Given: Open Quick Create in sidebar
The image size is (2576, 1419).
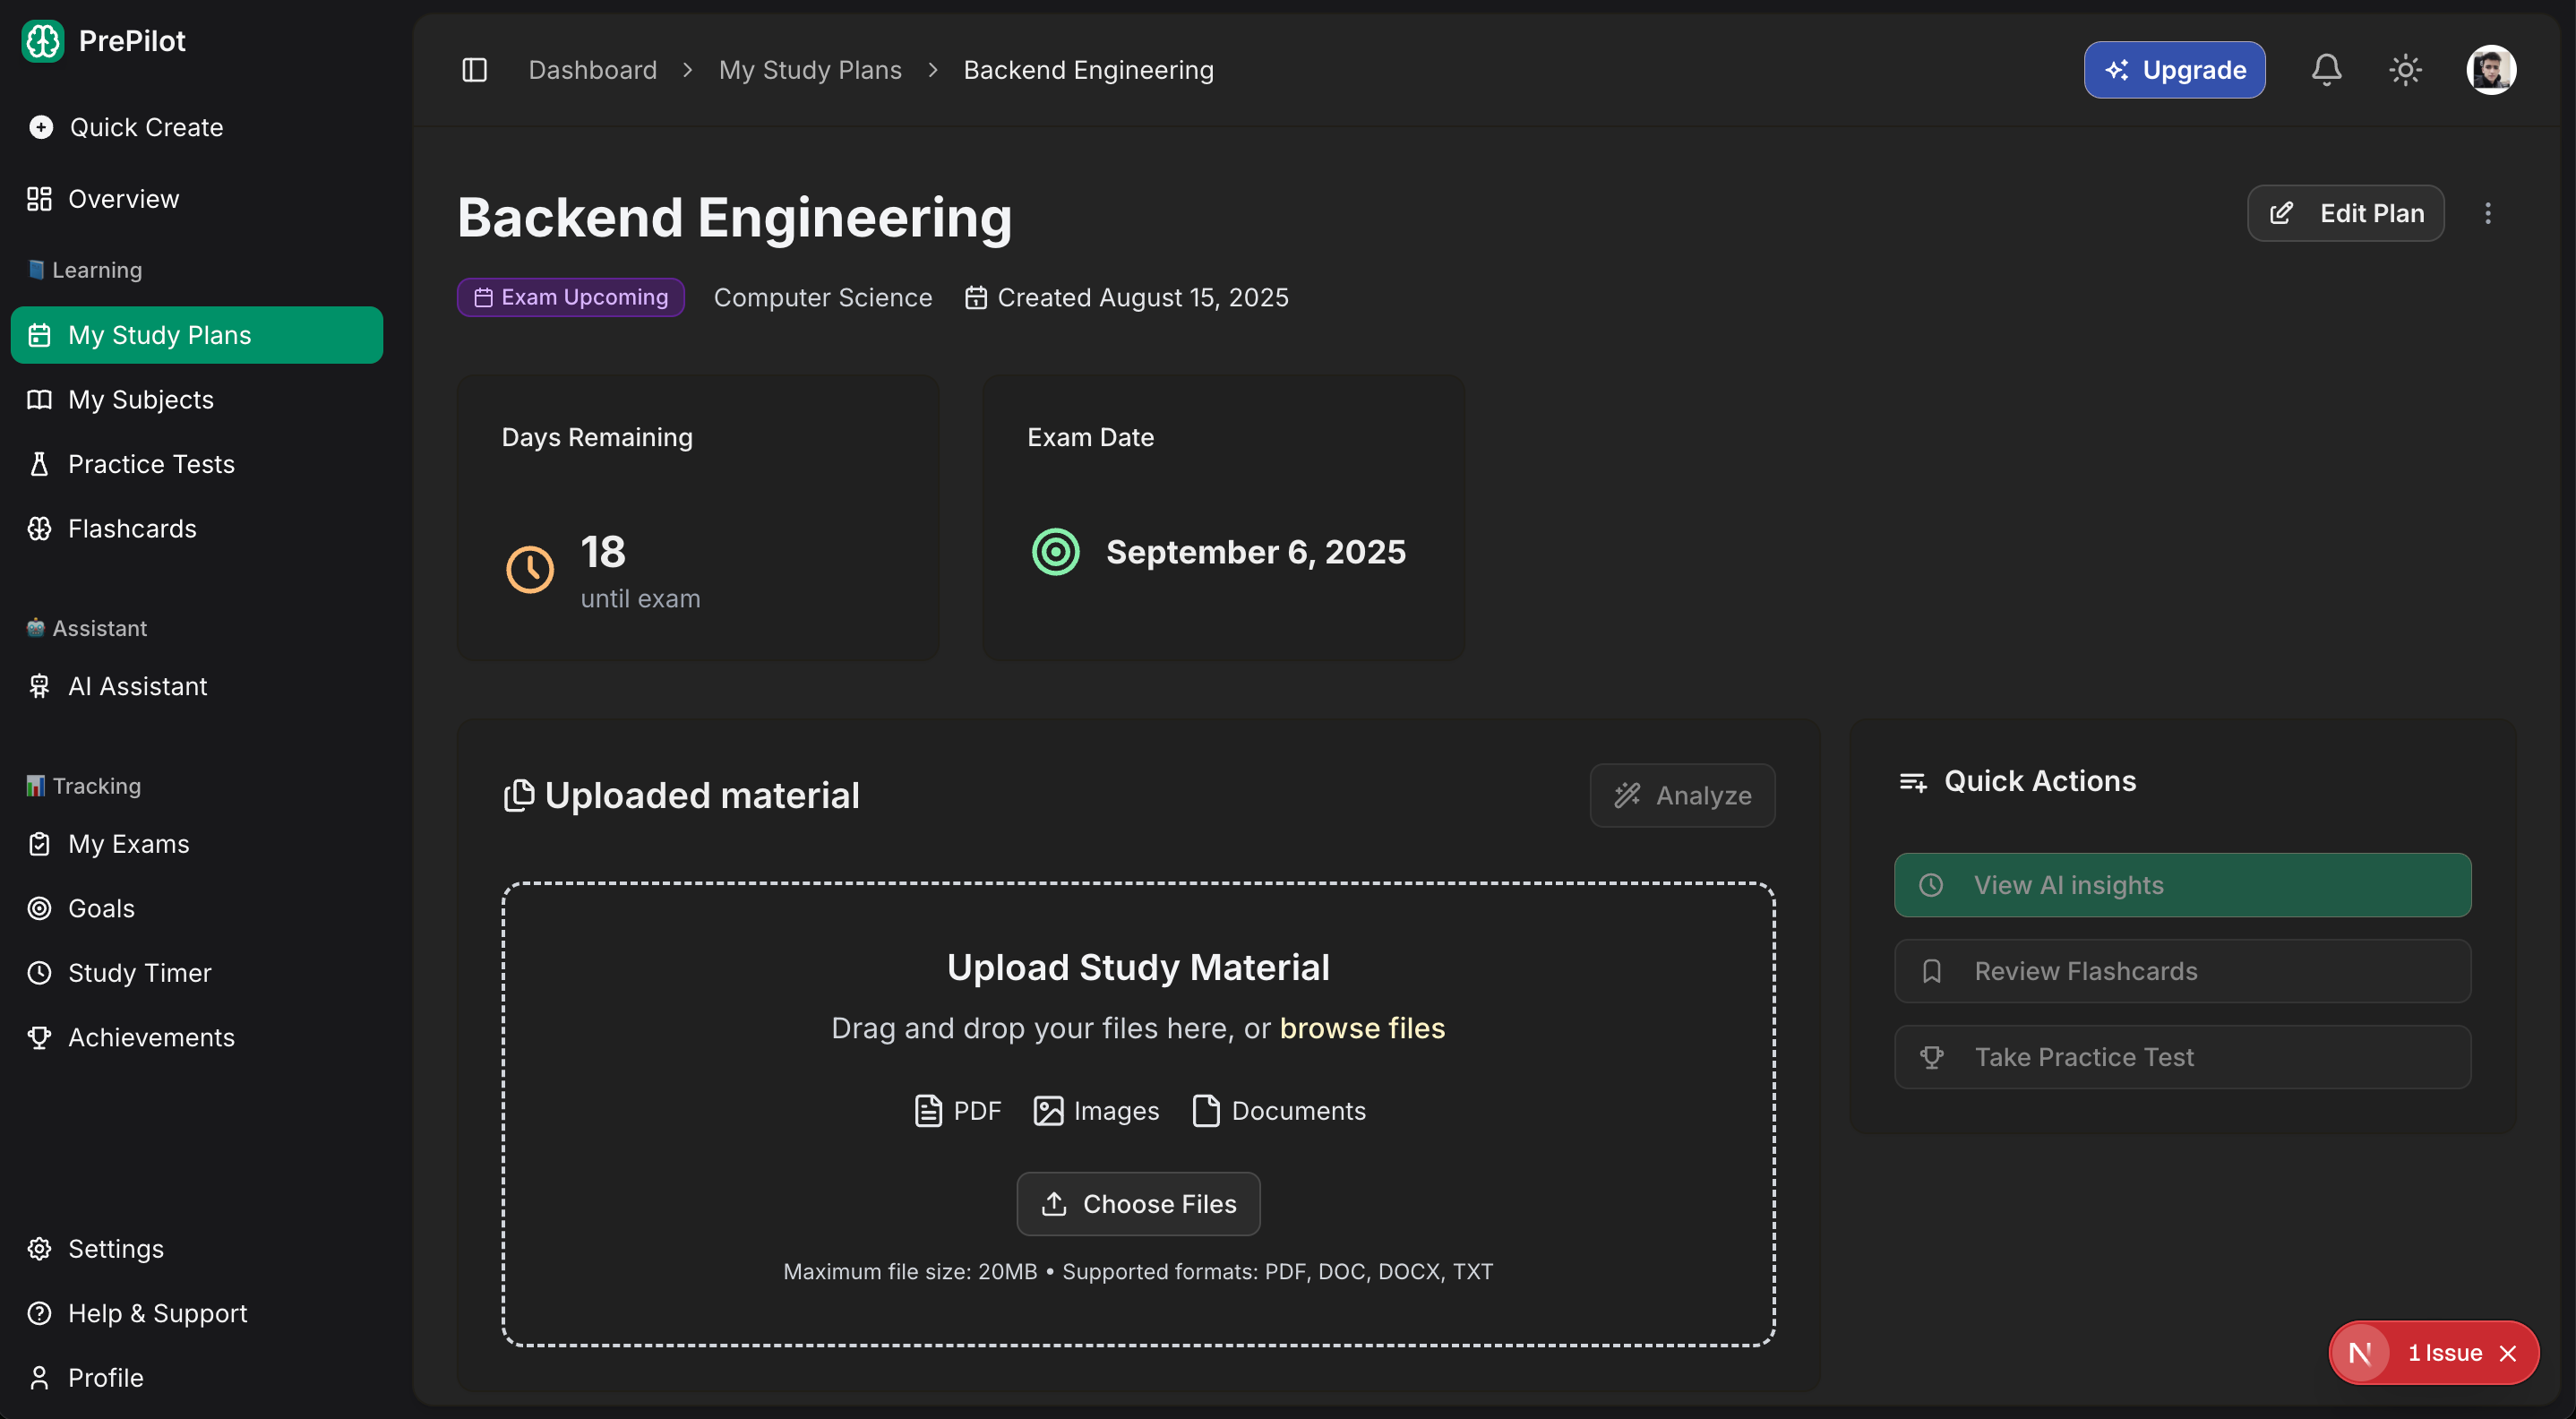Looking at the screenshot, I should click(146, 127).
